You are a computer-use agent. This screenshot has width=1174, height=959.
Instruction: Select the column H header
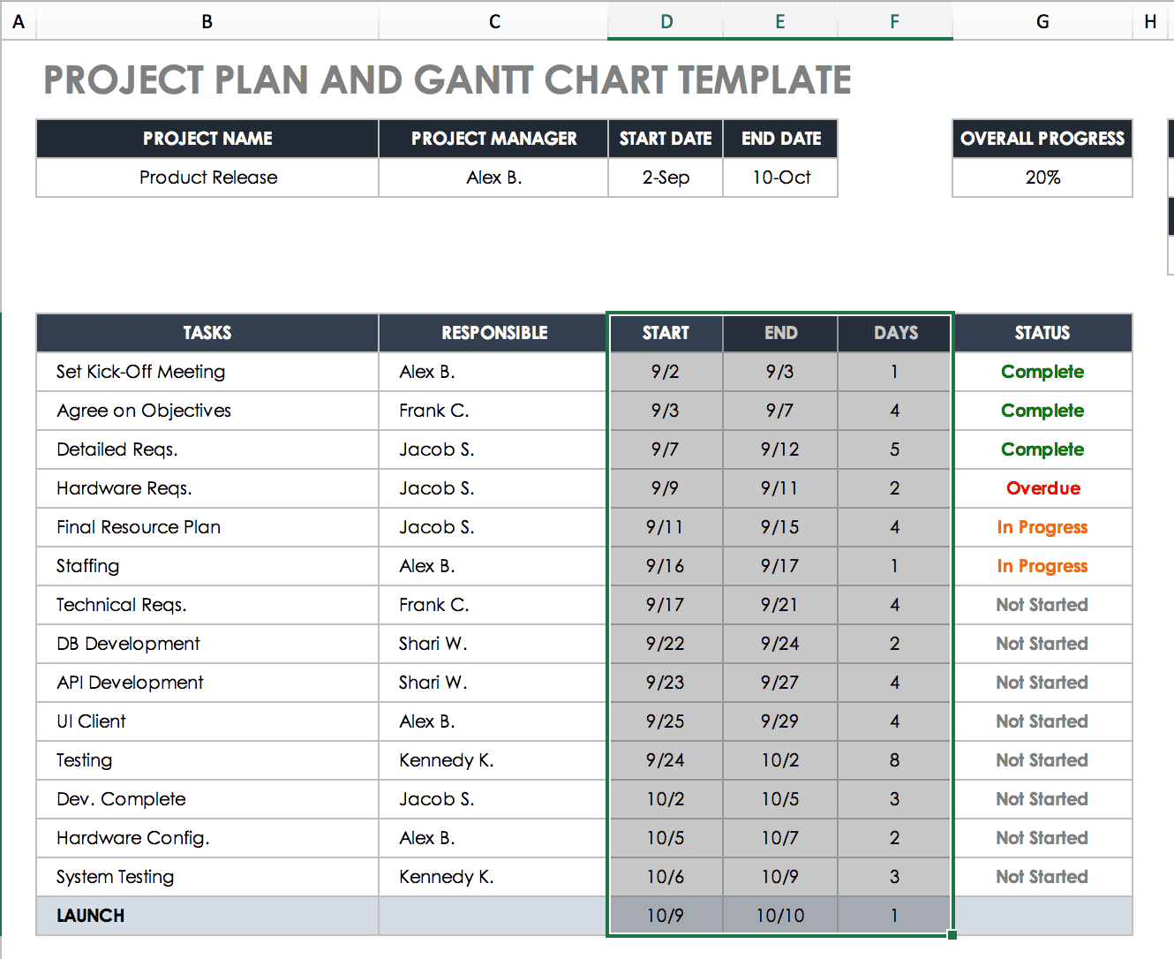(1149, 21)
